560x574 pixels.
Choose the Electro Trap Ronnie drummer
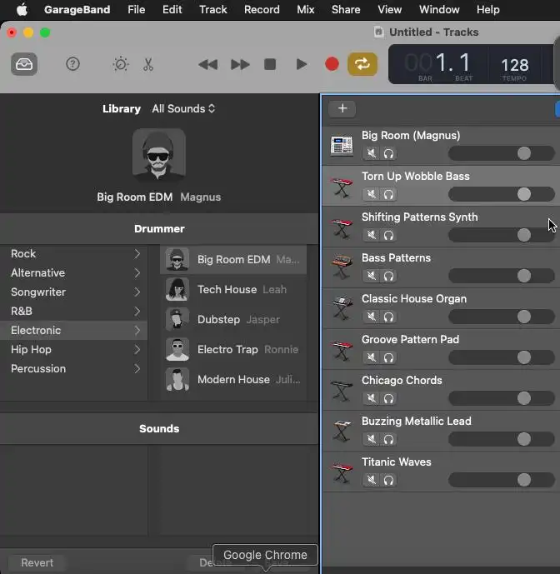point(233,350)
